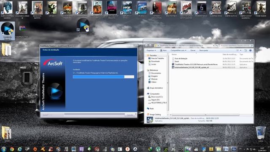Open Google Chrome from the taskbar
This screenshot has width=270, height=152.
[x=12, y=149]
